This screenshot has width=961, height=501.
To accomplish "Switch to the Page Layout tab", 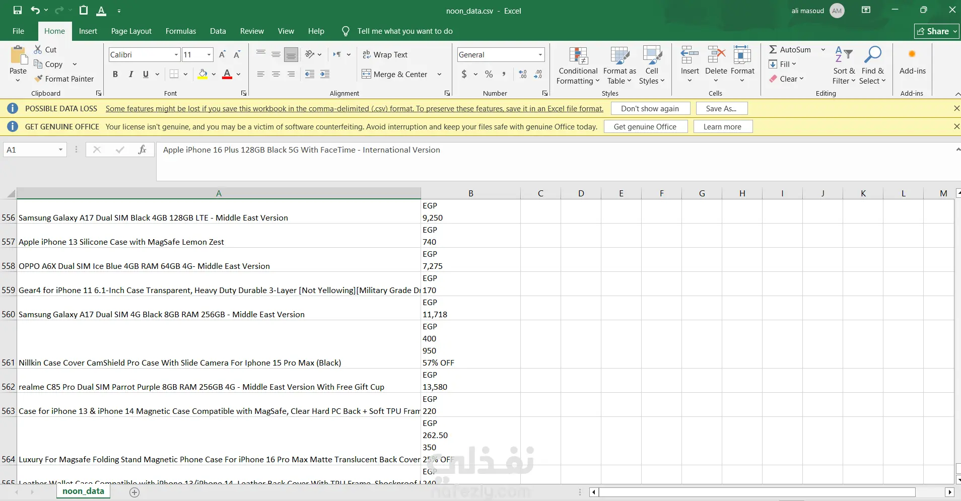I will tap(131, 31).
